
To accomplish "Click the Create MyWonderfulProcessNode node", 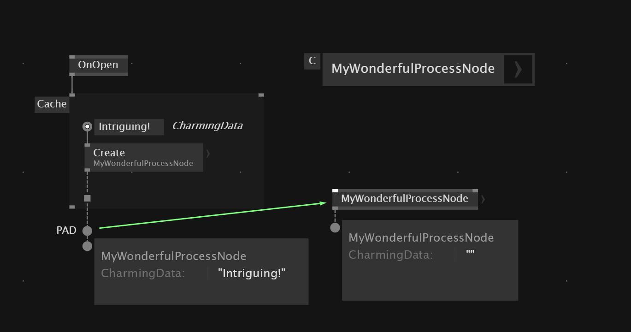I will (x=143, y=157).
